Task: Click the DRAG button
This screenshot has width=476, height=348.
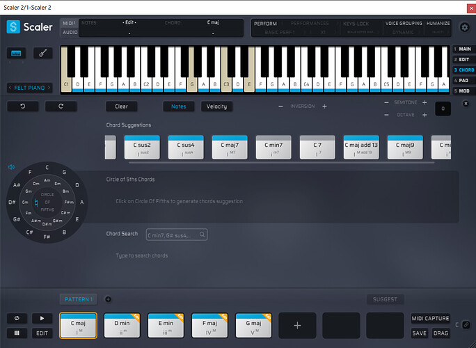Action: click(x=441, y=333)
